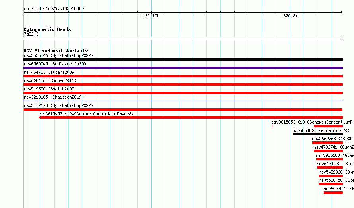This screenshot has height=208, width=354.
Task: Click the red nsv5580458 variant bar
Action: pyautogui.click(x=331, y=184)
